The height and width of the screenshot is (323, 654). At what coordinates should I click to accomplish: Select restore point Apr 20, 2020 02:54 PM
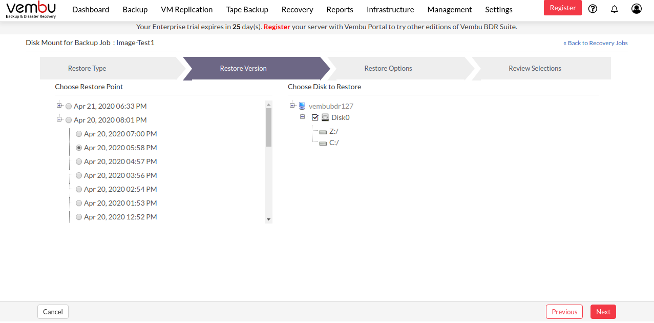[x=79, y=189]
